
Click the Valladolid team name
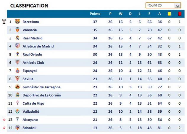tap(31, 111)
